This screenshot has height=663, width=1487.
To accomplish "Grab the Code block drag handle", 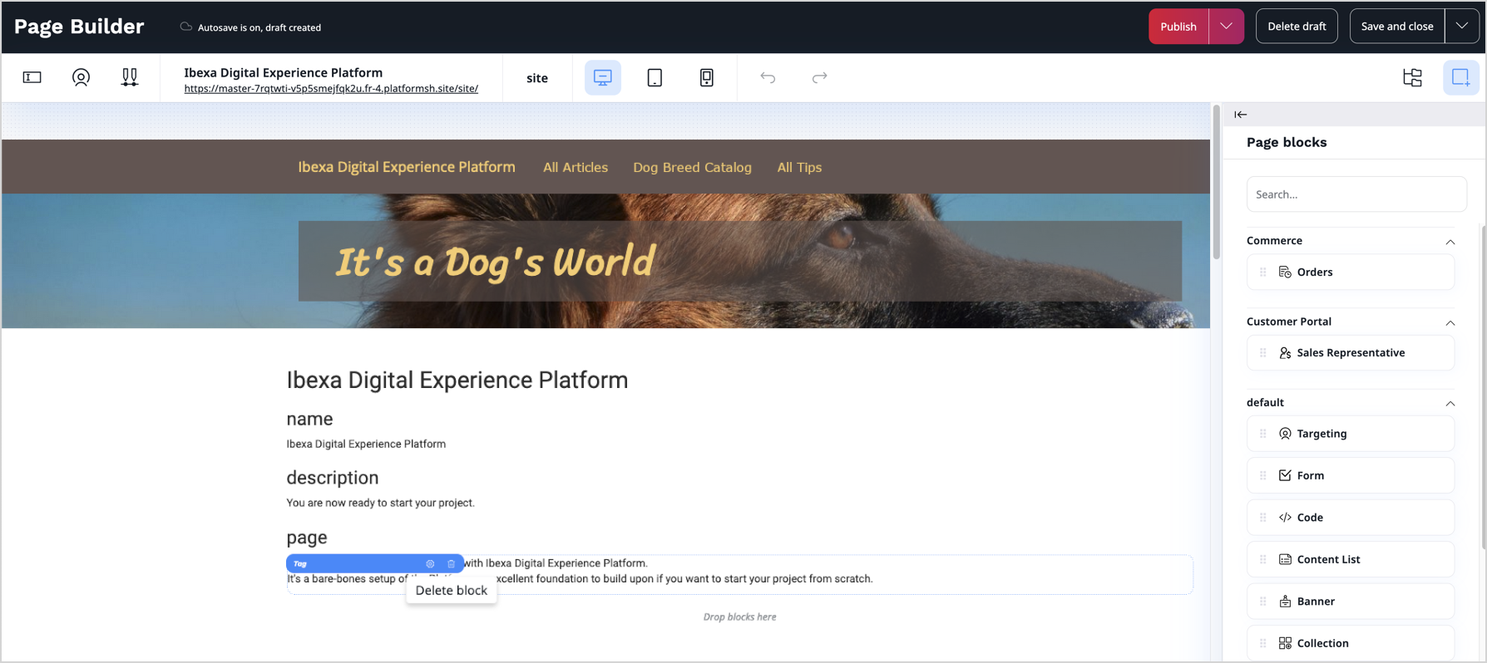I will coord(1262,518).
